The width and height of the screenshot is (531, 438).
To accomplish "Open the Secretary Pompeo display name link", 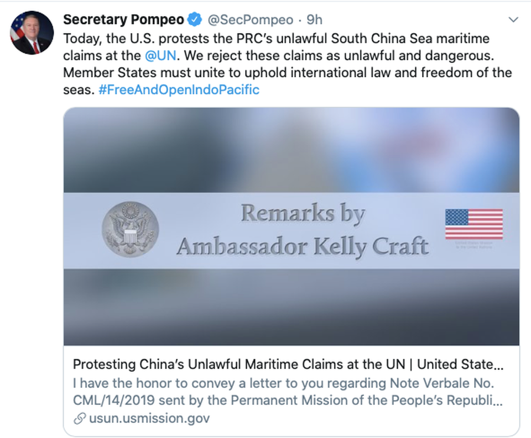I will tap(123, 20).
